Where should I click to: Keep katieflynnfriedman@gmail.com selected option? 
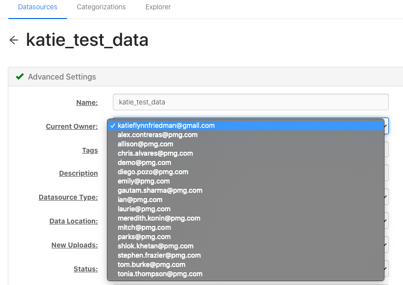[246, 125]
